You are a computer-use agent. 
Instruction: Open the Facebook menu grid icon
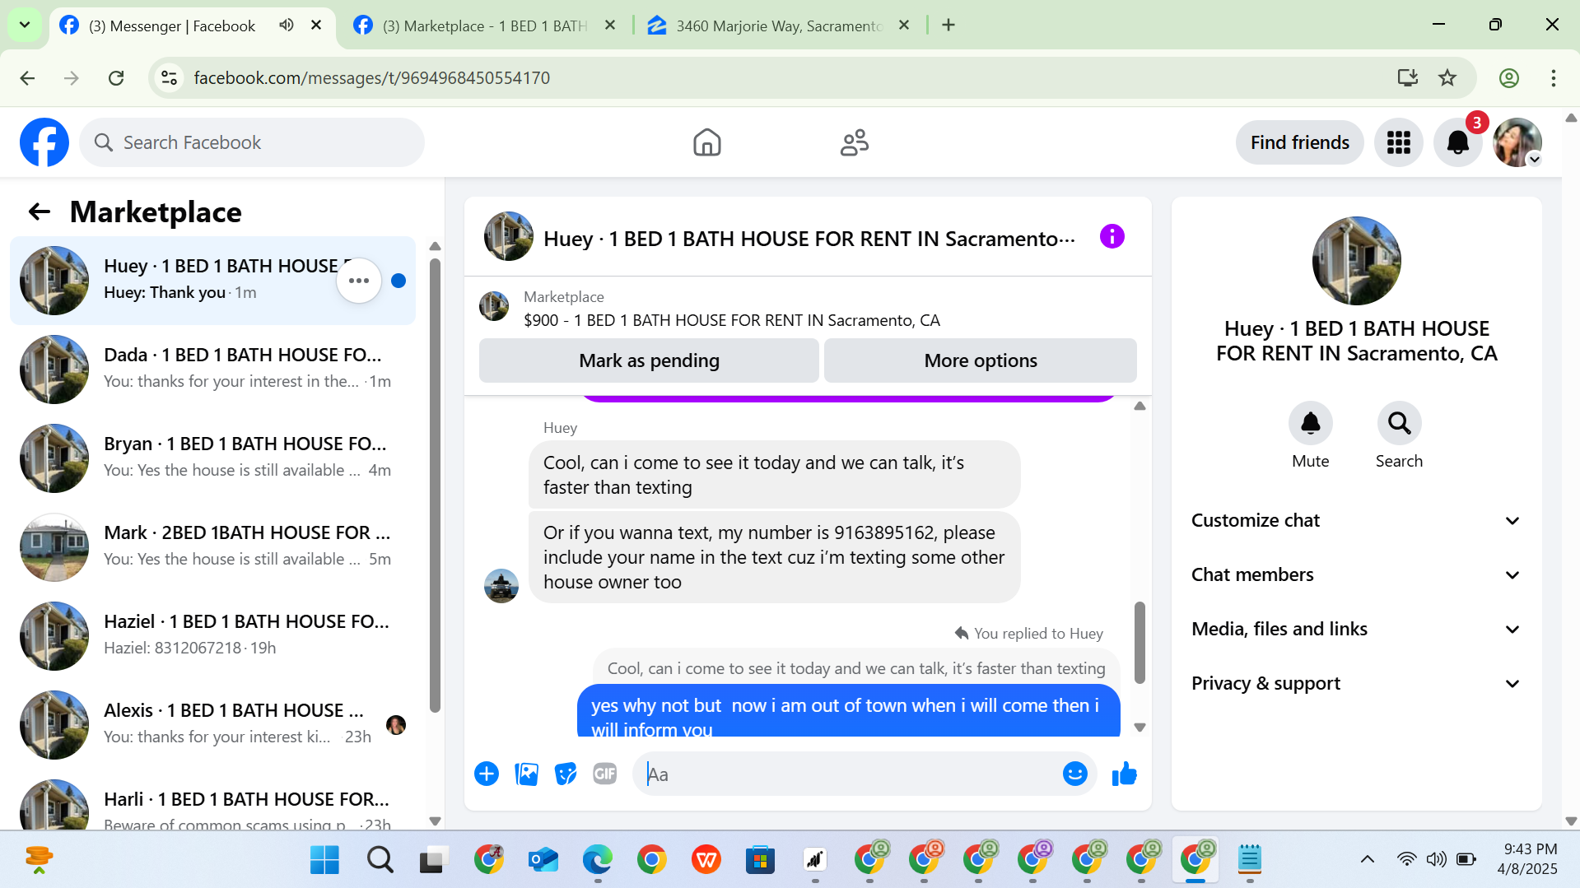coord(1398,142)
